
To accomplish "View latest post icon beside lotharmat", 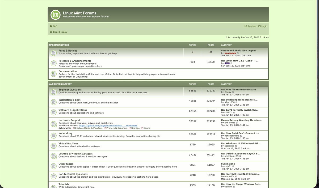I will (237, 123).
